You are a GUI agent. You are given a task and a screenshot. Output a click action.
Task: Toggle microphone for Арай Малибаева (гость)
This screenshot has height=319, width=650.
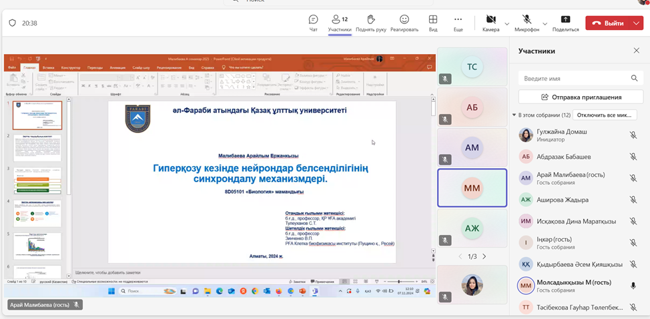tap(633, 178)
